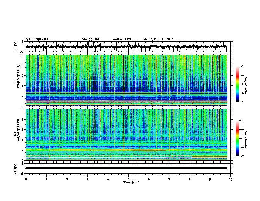Image resolution: width=260 pixels, height=201 pixels.
Task: Select the ch.2 "Frequency (kHz)" axis label
Action: (x=18, y=131)
